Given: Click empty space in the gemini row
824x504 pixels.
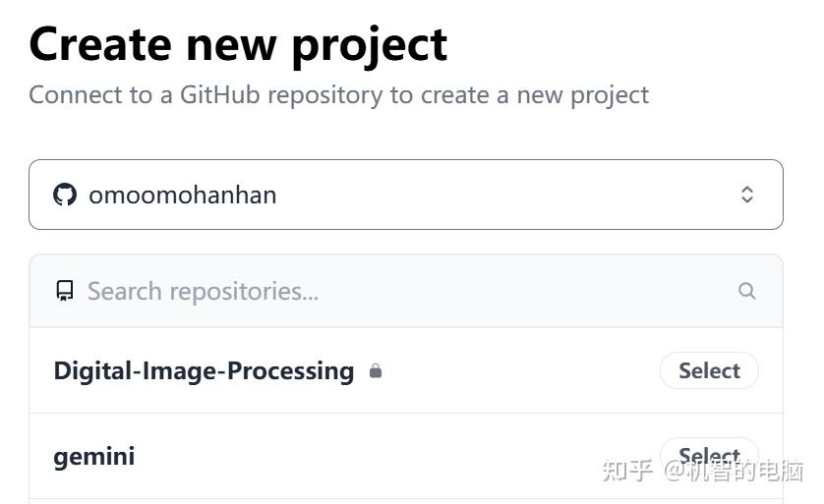Looking at the screenshot, I should pos(393,456).
